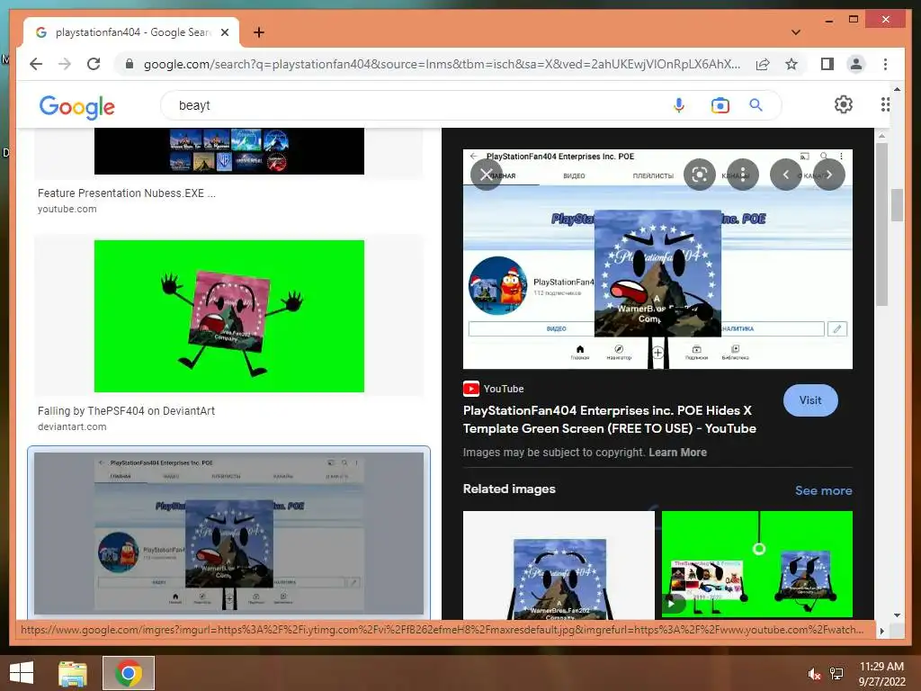
Task: Open first related image with mountain logo
Action: 559,565
